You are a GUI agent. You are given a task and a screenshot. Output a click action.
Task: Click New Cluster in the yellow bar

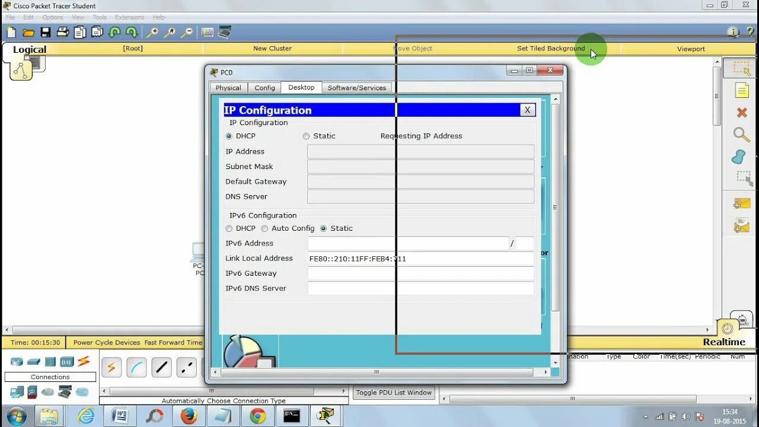tap(272, 49)
